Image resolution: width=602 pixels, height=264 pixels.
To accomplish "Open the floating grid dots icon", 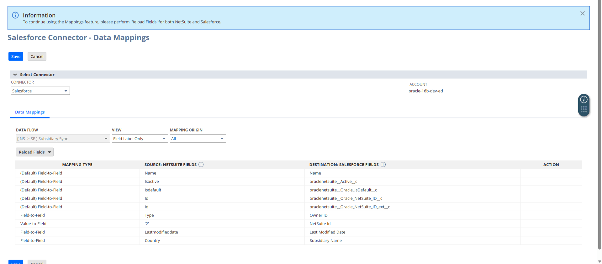I will pyautogui.click(x=584, y=109).
